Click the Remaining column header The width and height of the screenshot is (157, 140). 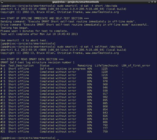[x=85, y=65]
